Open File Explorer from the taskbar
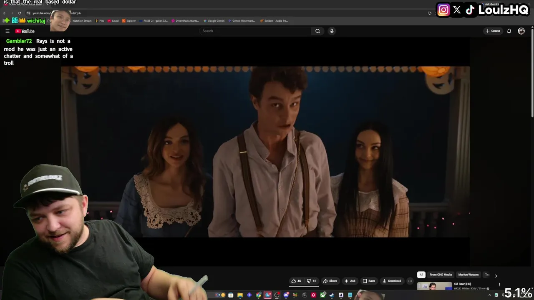The image size is (534, 300). [x=240, y=295]
